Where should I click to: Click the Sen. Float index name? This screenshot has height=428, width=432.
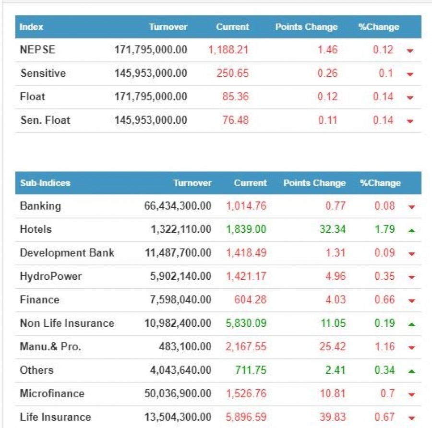click(45, 120)
